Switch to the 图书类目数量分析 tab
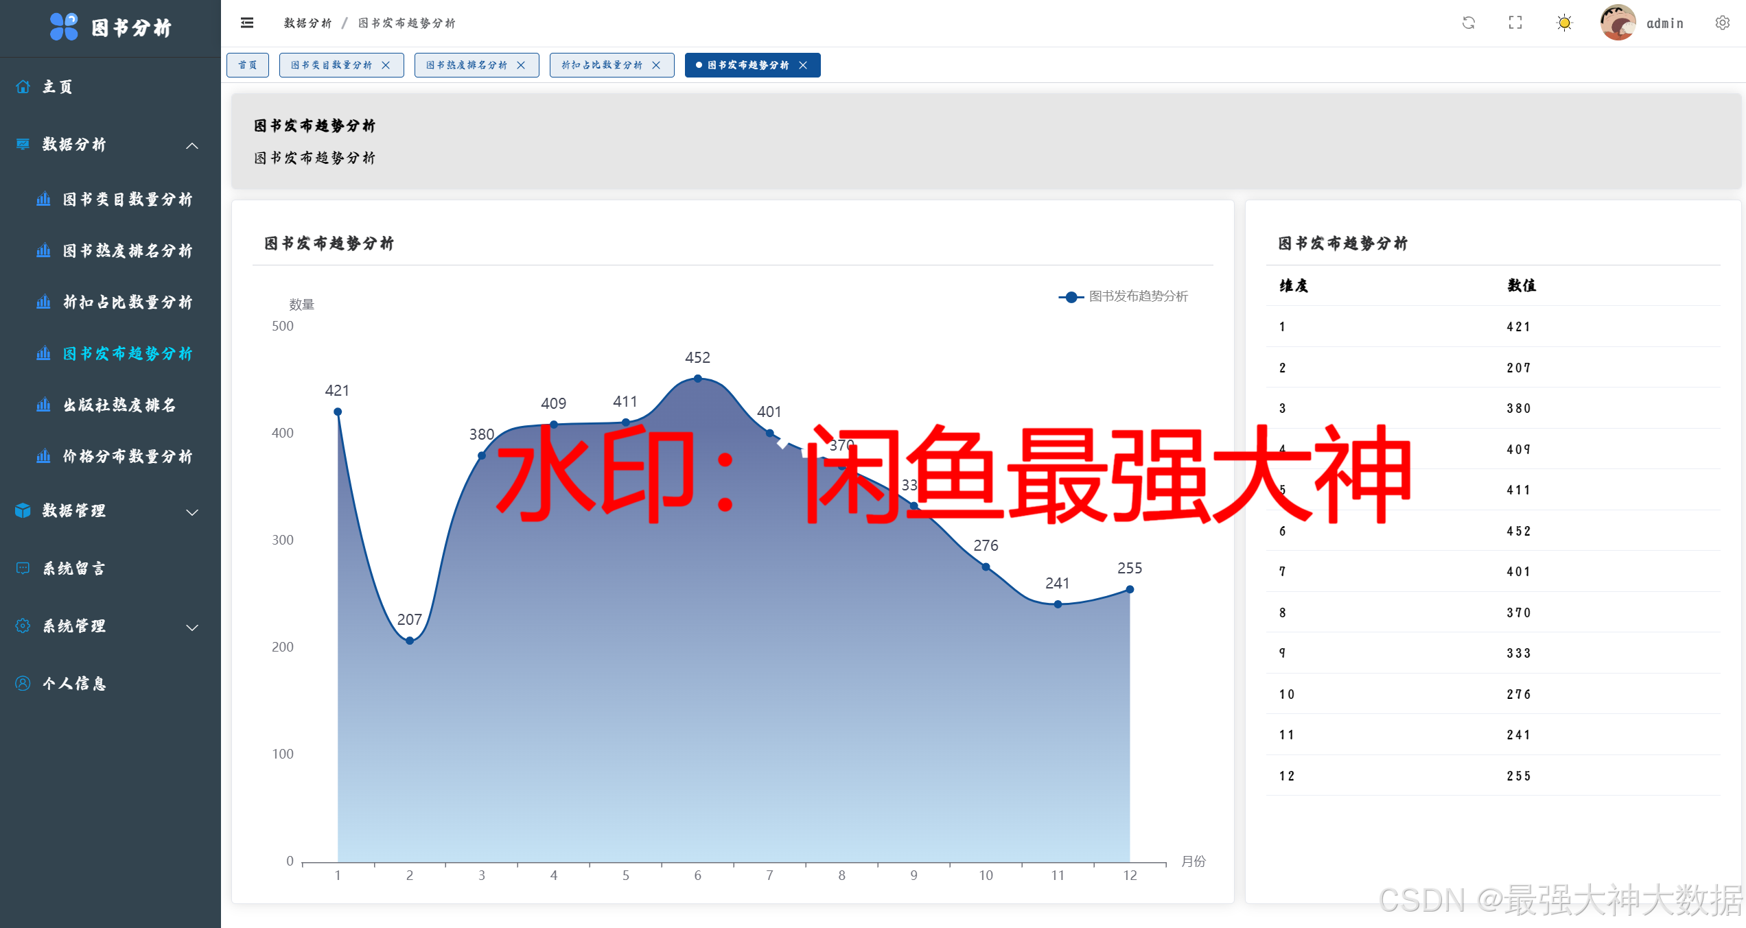Image resolution: width=1746 pixels, height=928 pixels. 331,65
